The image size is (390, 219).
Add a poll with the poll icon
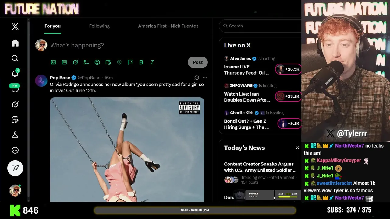[86, 62]
